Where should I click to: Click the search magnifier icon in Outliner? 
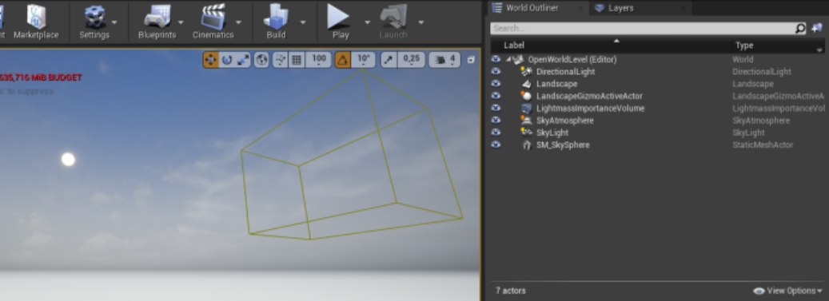[800, 28]
